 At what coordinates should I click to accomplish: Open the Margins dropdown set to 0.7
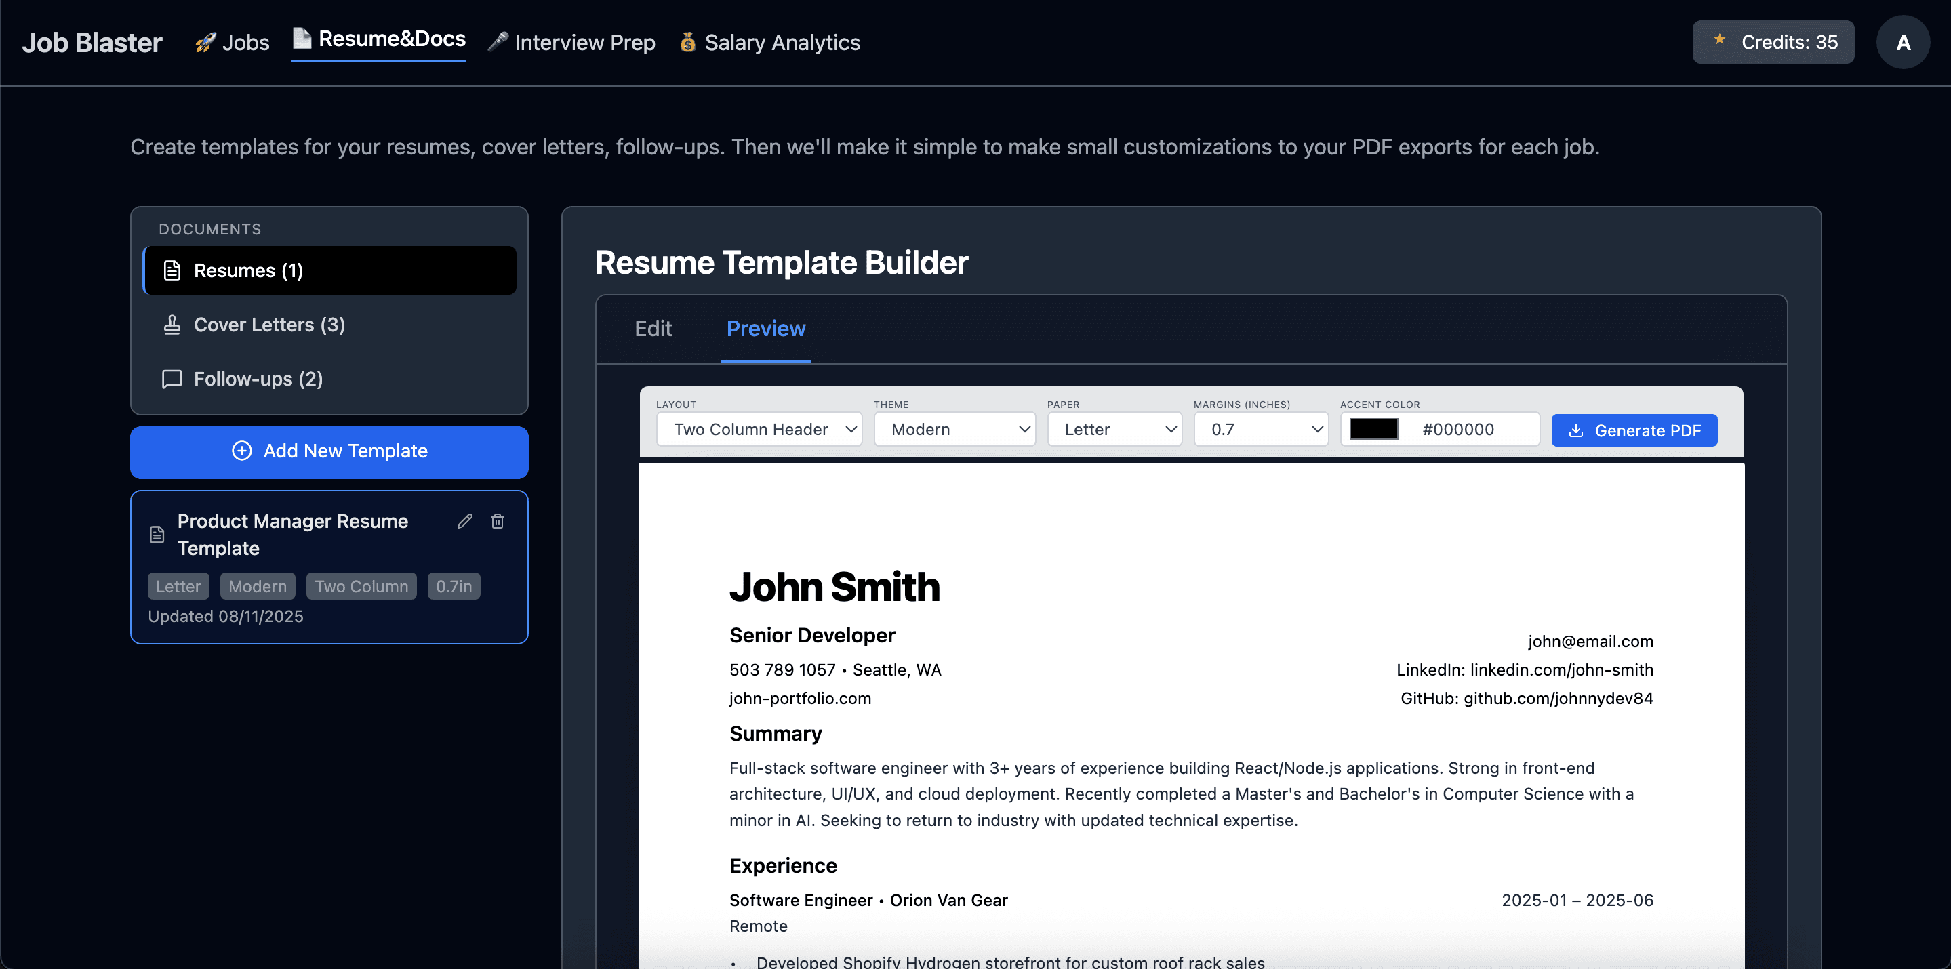coord(1260,429)
